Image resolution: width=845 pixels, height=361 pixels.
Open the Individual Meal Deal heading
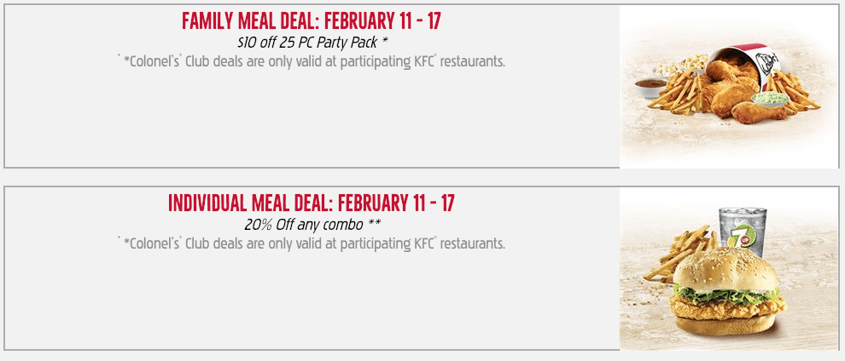tap(312, 203)
